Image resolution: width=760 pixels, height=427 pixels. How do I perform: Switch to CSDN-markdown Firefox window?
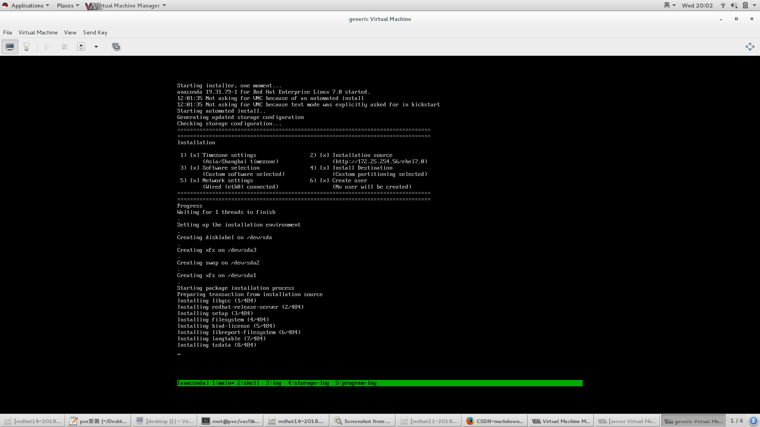coord(495,421)
